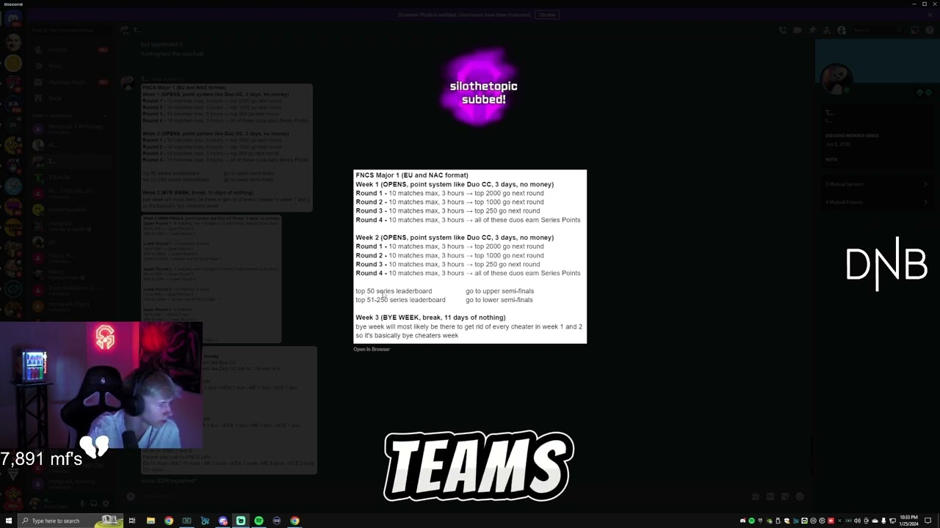Open the Windows notification center icon
940x528 pixels.
(928, 521)
